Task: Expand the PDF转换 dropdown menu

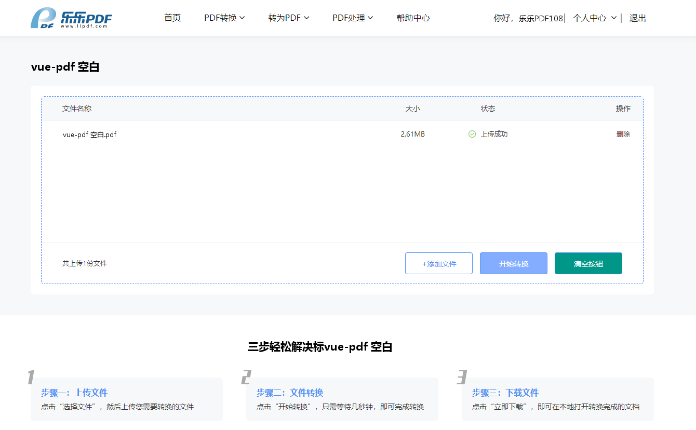Action: 224,18
